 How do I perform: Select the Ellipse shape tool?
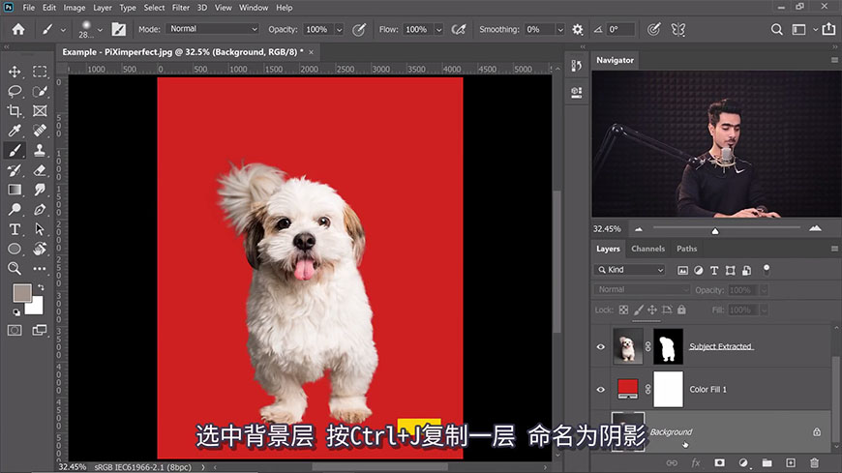(x=15, y=249)
